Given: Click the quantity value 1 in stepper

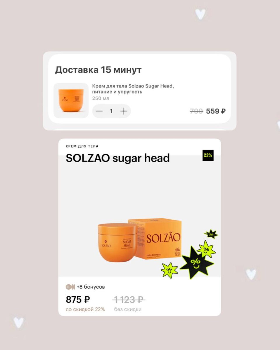Looking at the screenshot, I should coord(111,111).
